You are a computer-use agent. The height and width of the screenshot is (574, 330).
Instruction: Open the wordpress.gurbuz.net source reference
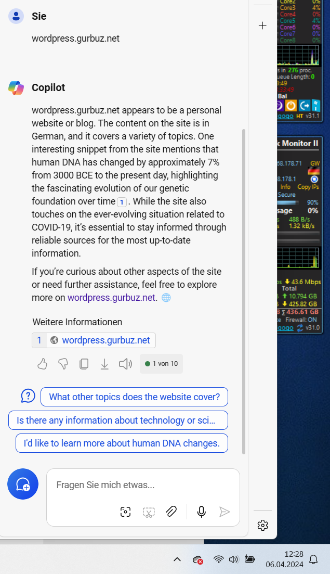94,340
